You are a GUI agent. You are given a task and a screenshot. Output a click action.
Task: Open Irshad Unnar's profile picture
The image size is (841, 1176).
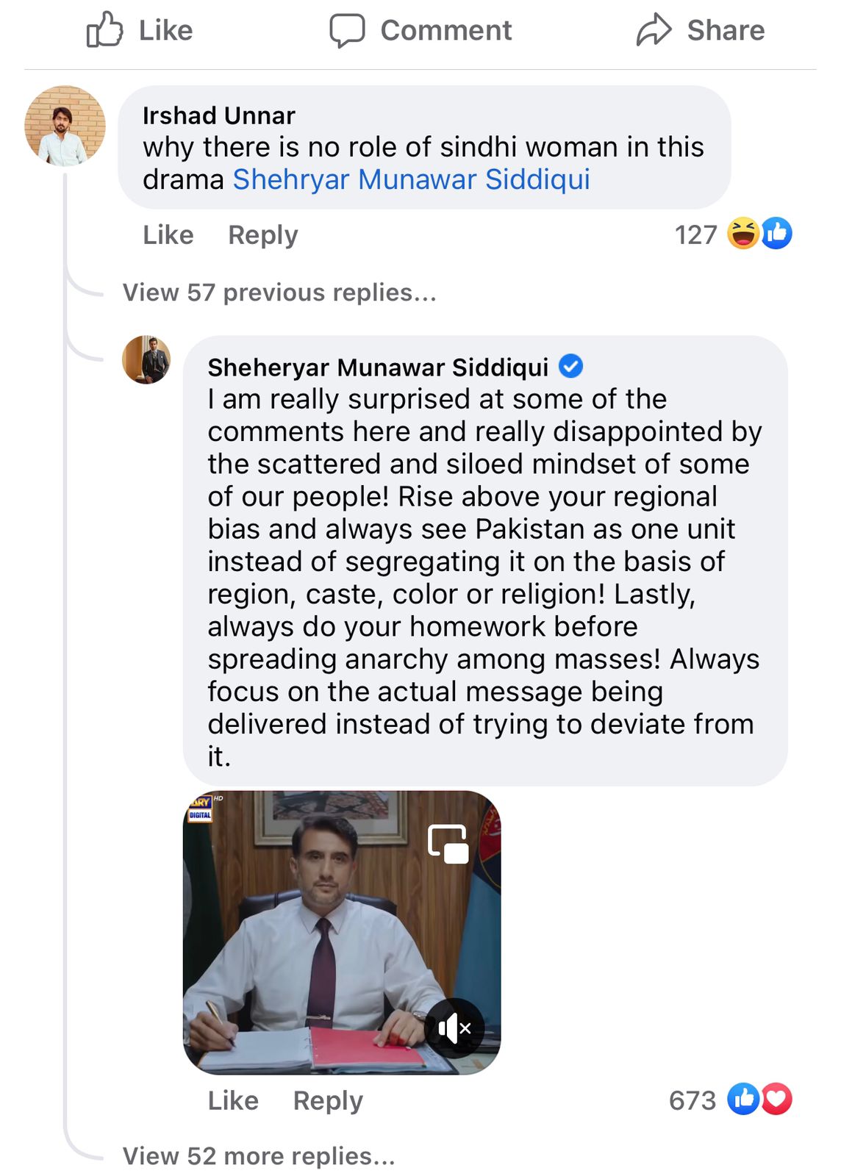[65, 126]
